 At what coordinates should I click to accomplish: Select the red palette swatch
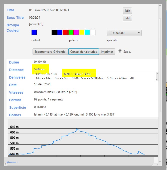click(65, 32)
